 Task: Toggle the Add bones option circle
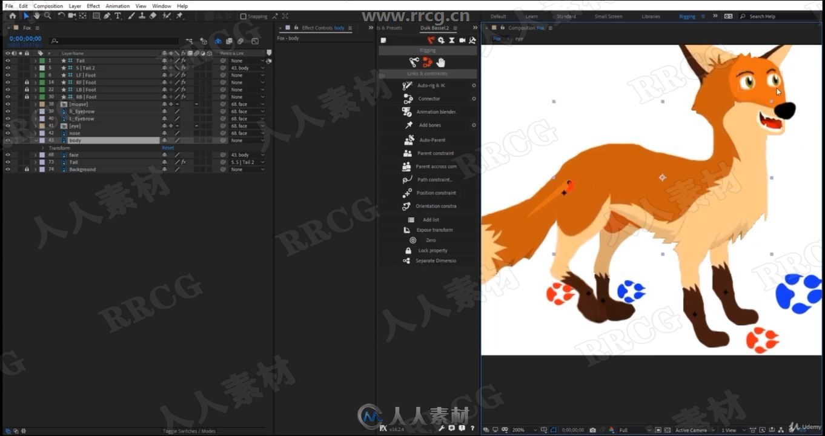tap(474, 125)
